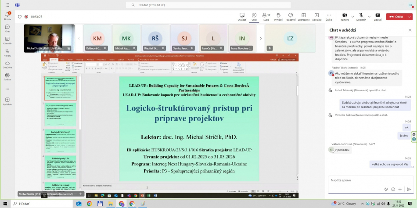The height and width of the screenshot is (208, 417).
Task: Open the Zobrazenie view options
Action: point(303,16)
